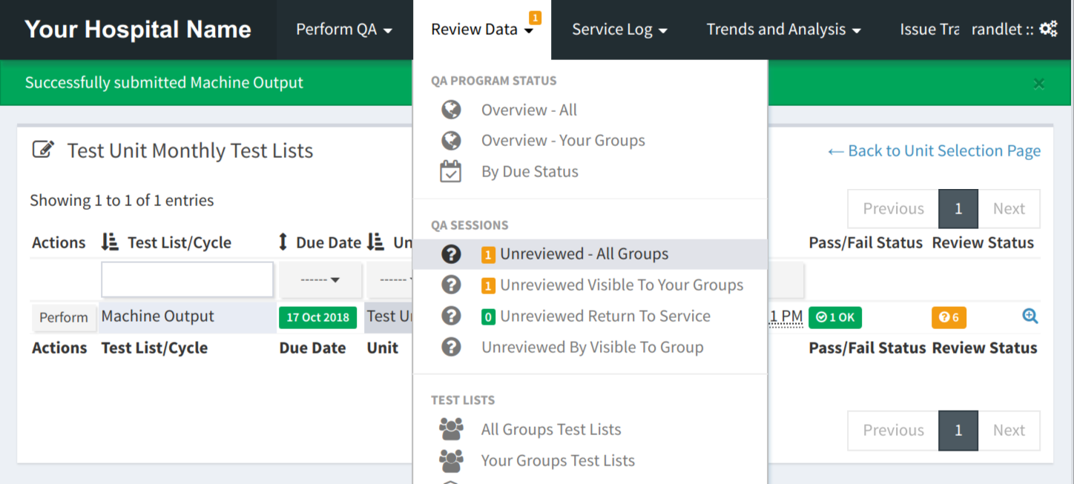
Task: Open the Unit column filter dropdown
Action: tap(390, 280)
